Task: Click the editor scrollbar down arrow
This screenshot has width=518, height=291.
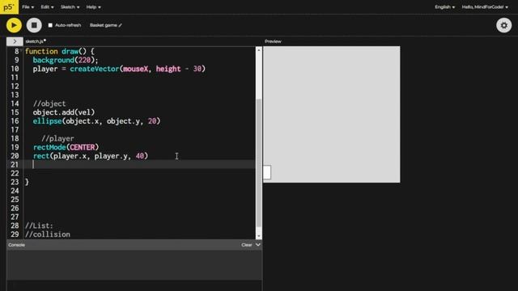Action: 259,236
